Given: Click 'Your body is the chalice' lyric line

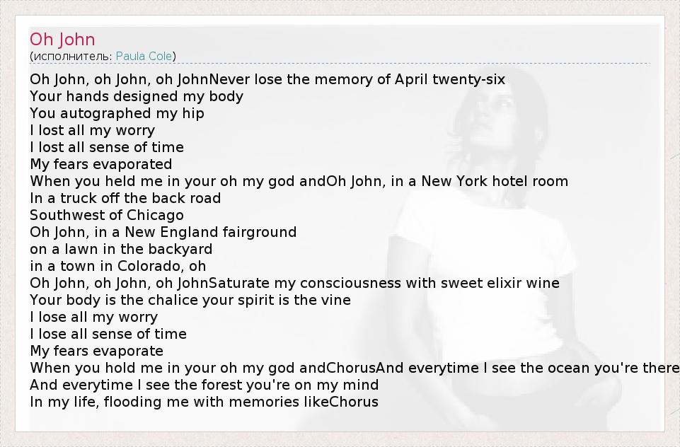Looking at the screenshot, I should tap(190, 300).
